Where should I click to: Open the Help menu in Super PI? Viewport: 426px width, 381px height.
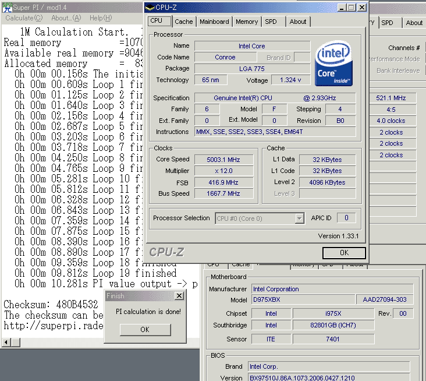100,18
